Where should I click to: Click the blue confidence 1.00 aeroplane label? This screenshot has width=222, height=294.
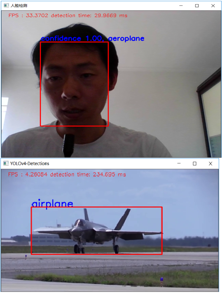pyautogui.click(x=93, y=38)
